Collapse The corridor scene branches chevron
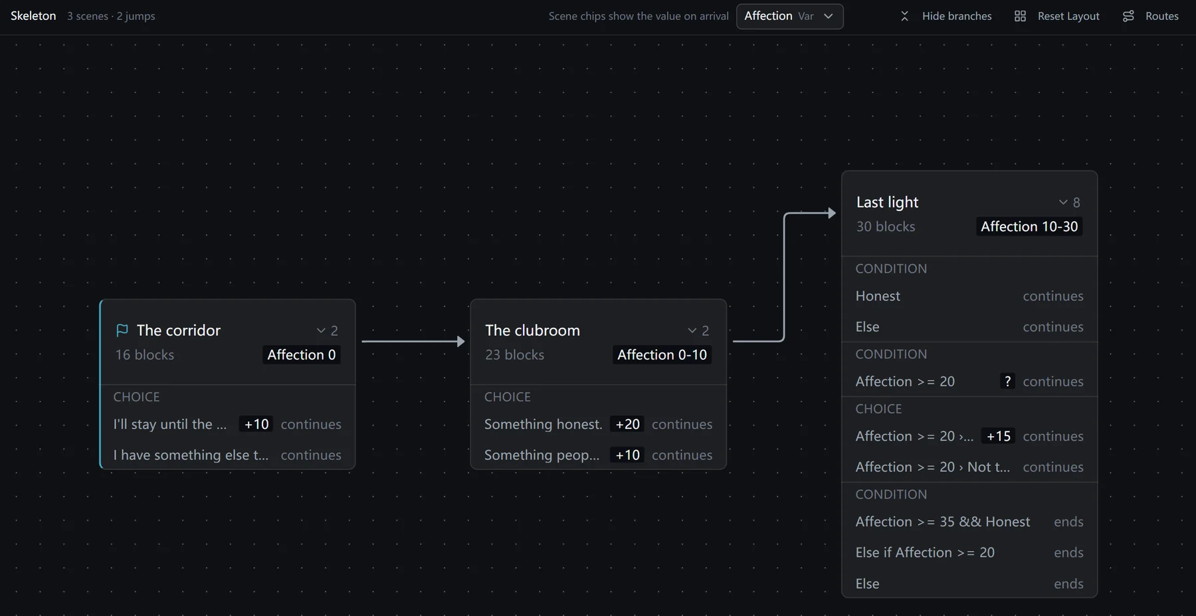The width and height of the screenshot is (1196, 616). (x=321, y=330)
